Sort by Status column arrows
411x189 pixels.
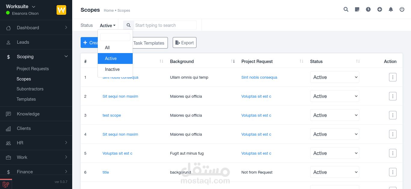pyautogui.click(x=358, y=61)
